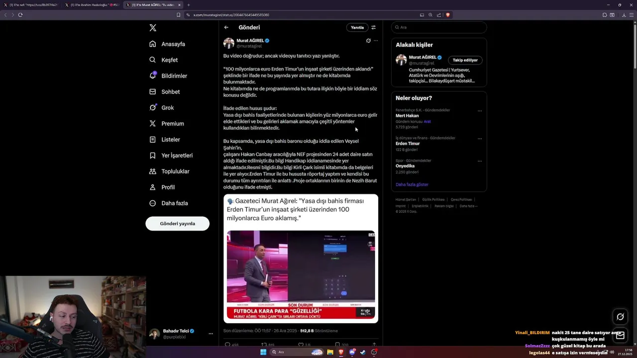Screen dimensions: 637x358
Task: Click the Brave Shields lion icon
Action: (448, 15)
